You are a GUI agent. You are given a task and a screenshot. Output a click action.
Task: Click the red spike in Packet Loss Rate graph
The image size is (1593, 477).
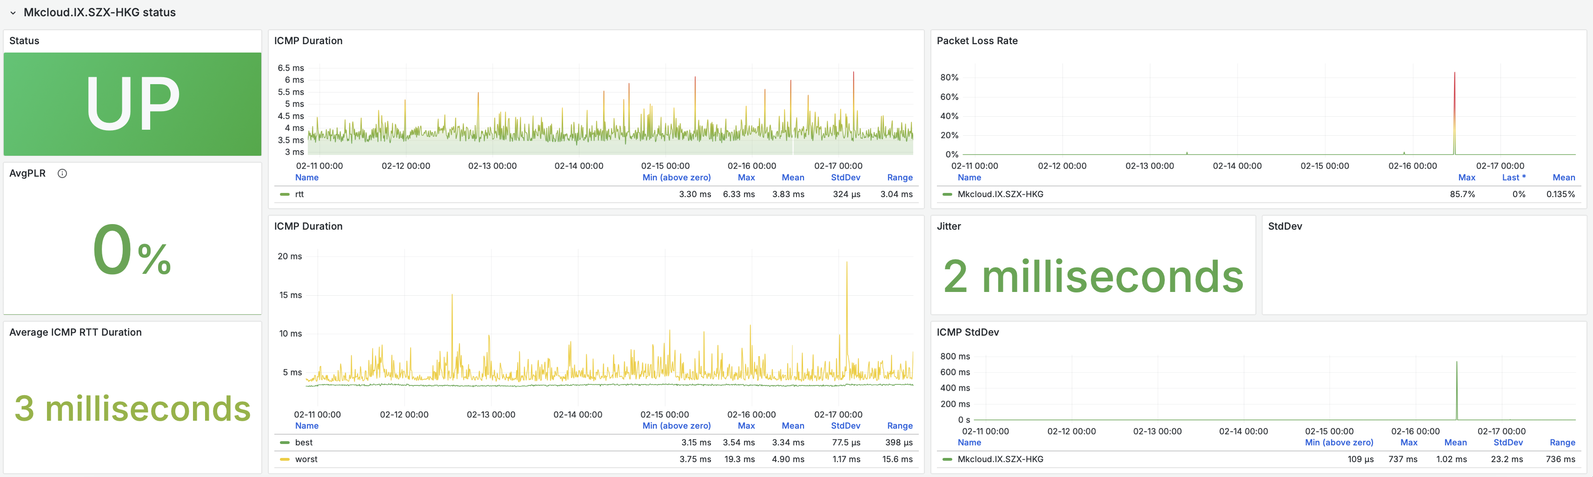pyautogui.click(x=1454, y=93)
